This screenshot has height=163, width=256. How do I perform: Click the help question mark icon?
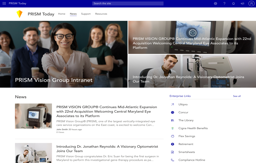(224, 4)
